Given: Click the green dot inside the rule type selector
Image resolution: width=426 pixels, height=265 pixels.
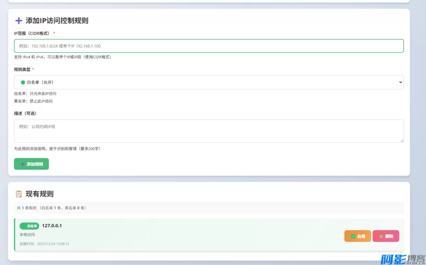Looking at the screenshot, I should click(x=24, y=82).
